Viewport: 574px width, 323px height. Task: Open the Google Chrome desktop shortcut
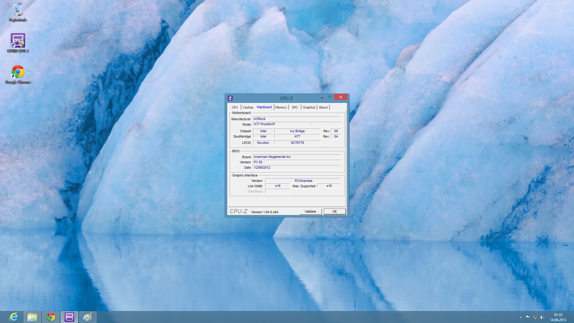[x=18, y=74]
